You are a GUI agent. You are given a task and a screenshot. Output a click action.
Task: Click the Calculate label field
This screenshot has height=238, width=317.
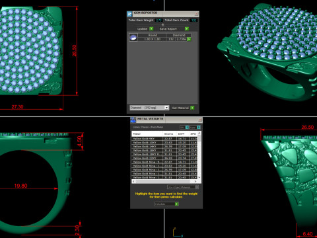(164, 204)
